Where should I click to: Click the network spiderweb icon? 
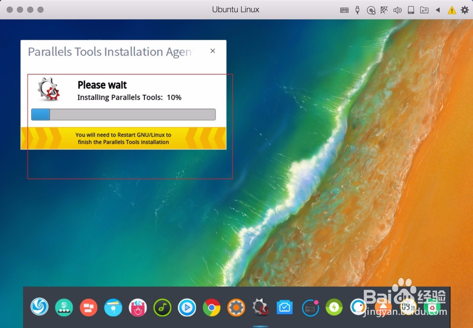[x=384, y=10]
